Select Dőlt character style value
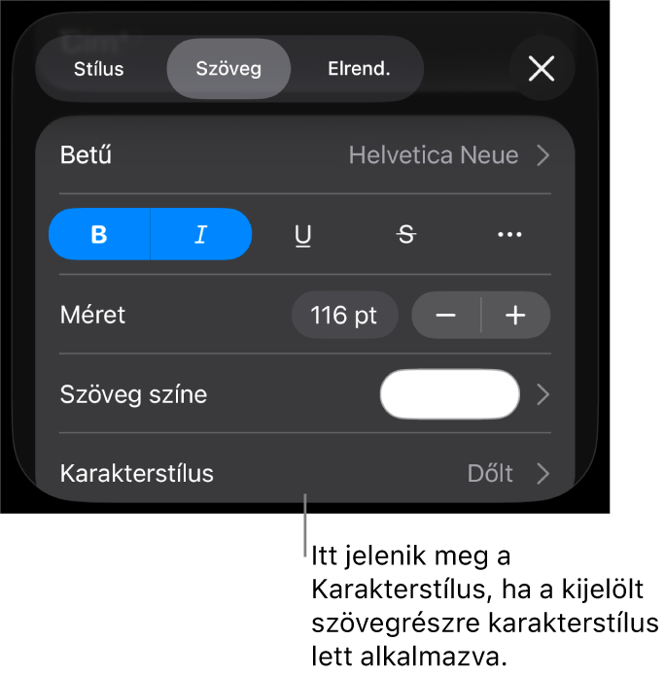Viewport: 665px width, 674px height. (x=490, y=474)
